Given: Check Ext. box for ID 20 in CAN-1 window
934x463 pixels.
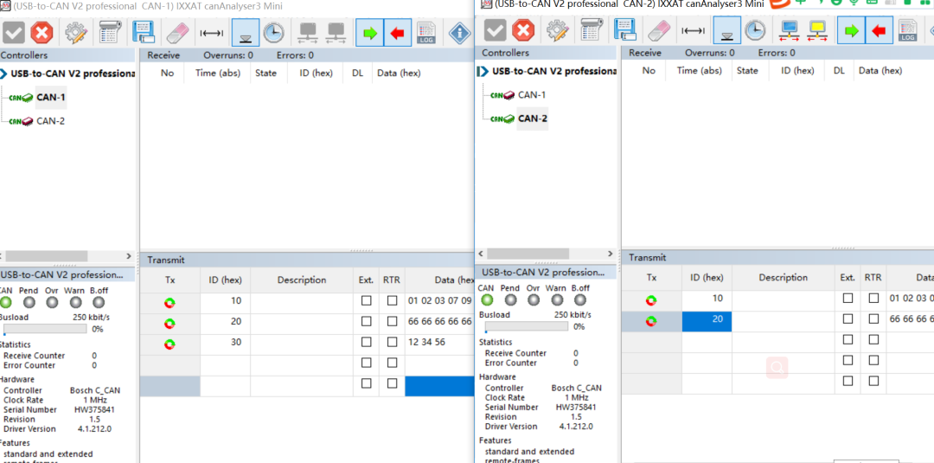Looking at the screenshot, I should coord(367,321).
